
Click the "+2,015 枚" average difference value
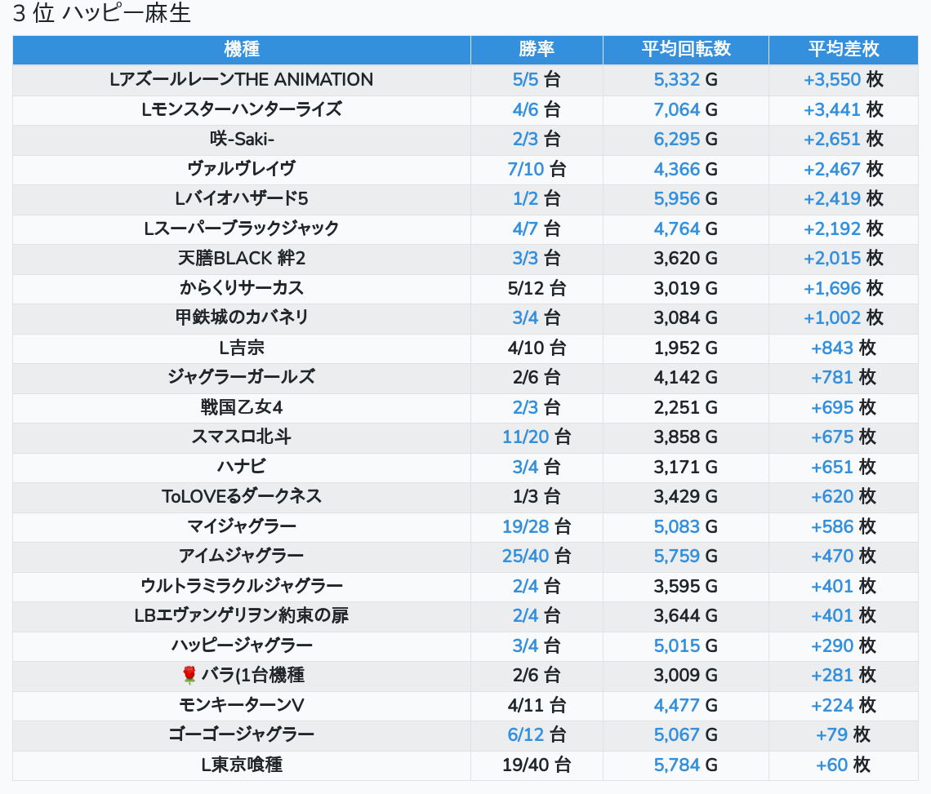pyautogui.click(x=843, y=258)
